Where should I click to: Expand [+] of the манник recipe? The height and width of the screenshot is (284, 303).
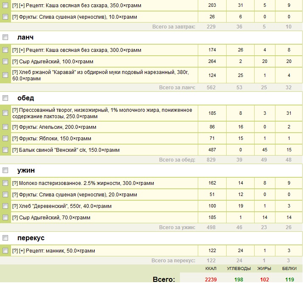(x=22, y=251)
